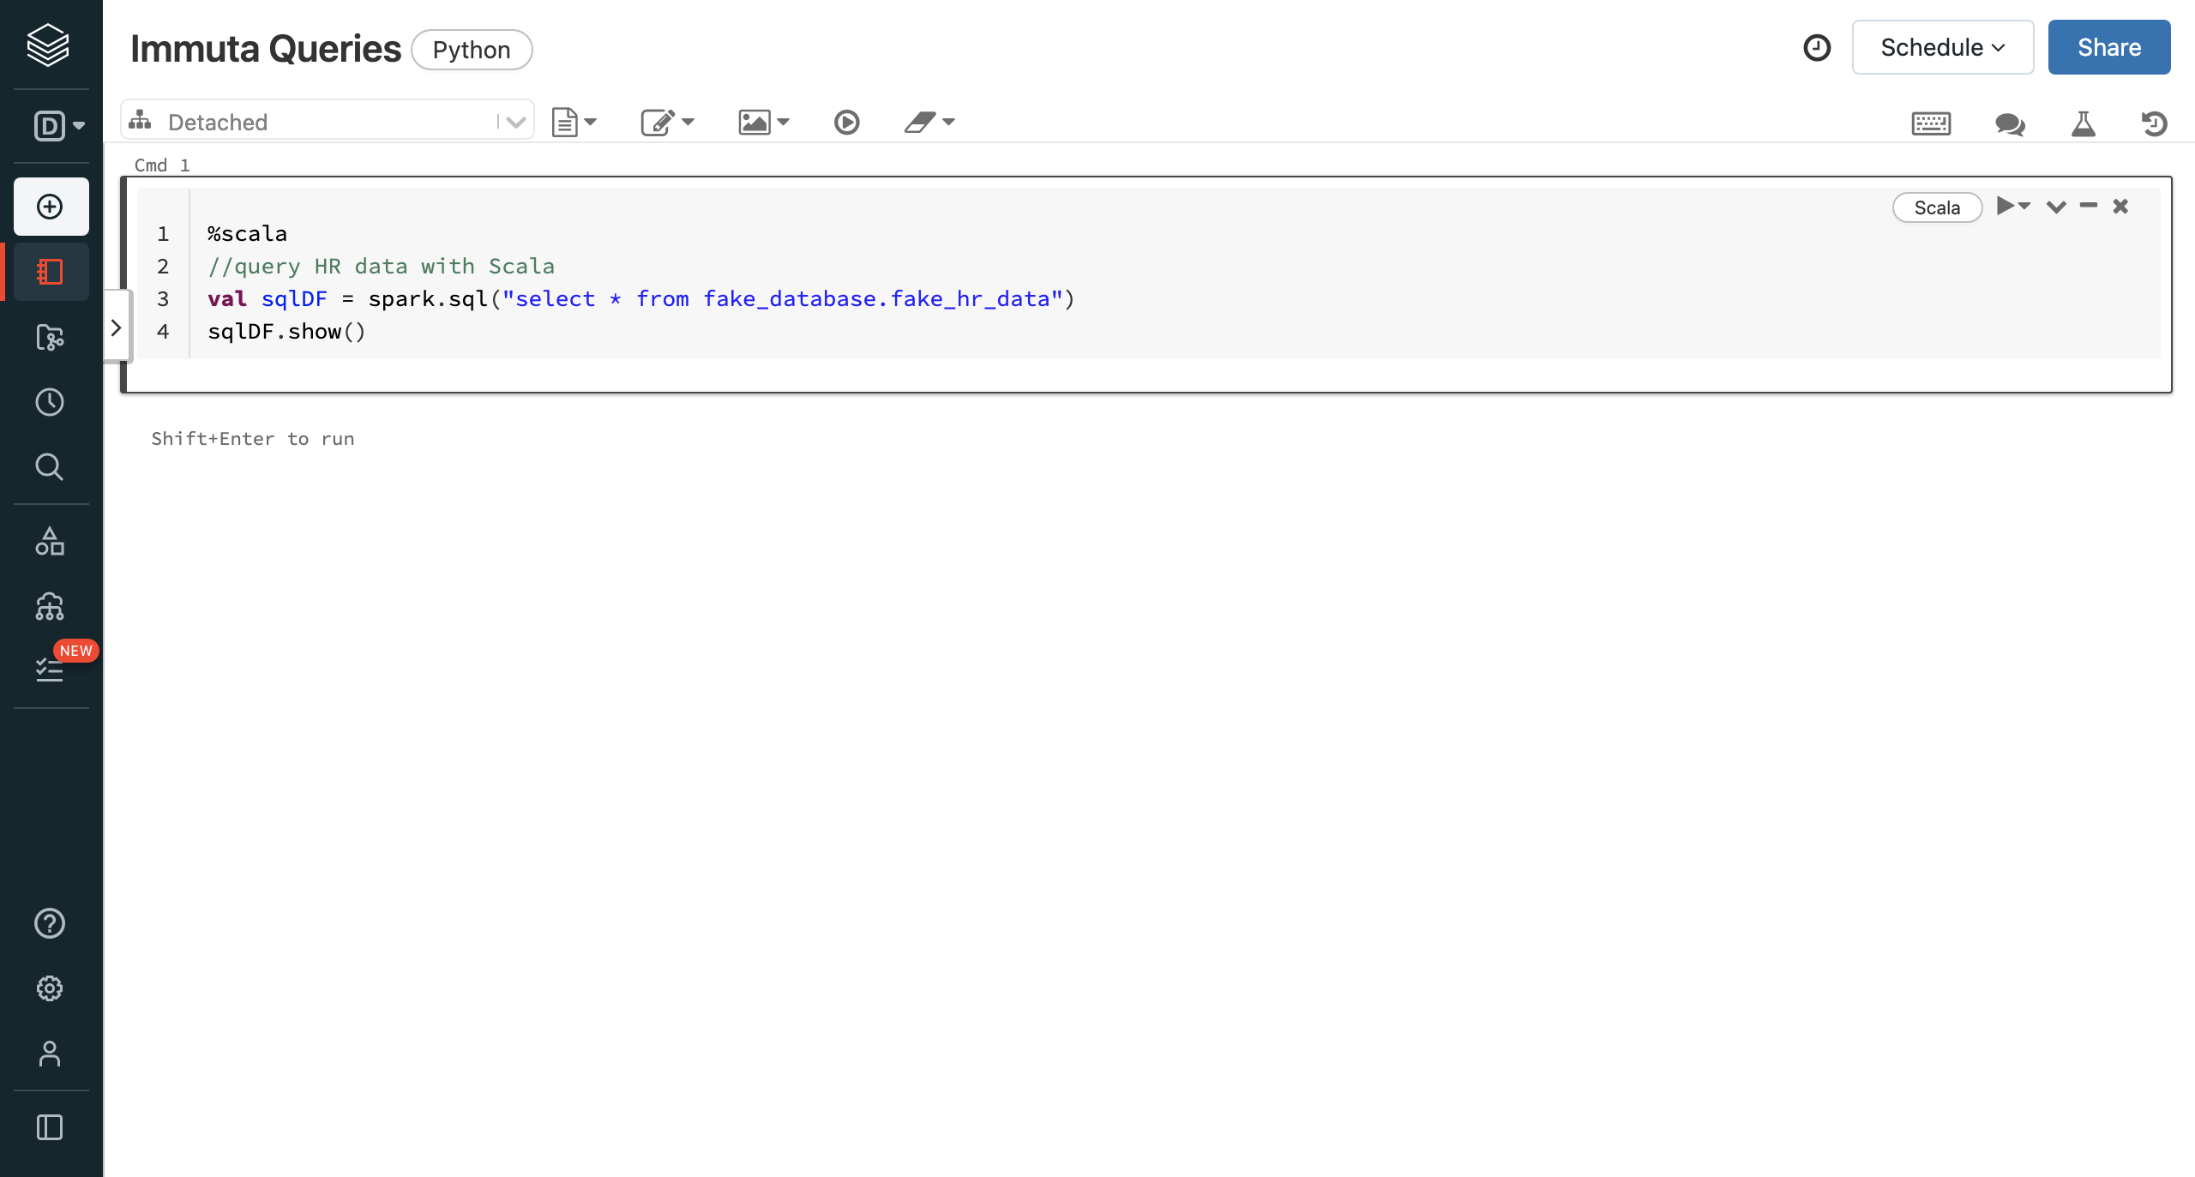Open the Compute clusters icon in sidebar
This screenshot has width=2195, height=1177.
tap(50, 607)
